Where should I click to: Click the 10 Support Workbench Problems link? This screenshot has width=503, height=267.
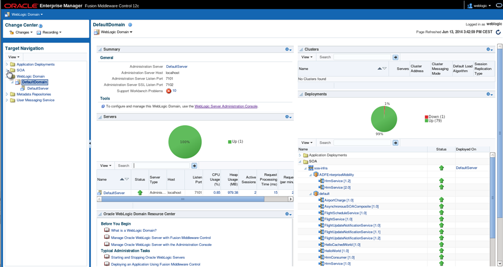174,91
